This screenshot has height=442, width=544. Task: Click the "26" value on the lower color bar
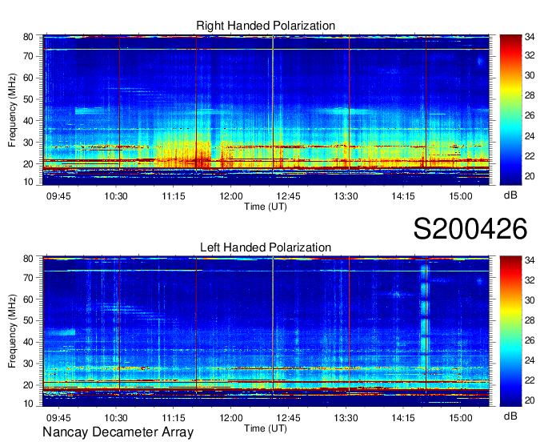click(x=530, y=340)
